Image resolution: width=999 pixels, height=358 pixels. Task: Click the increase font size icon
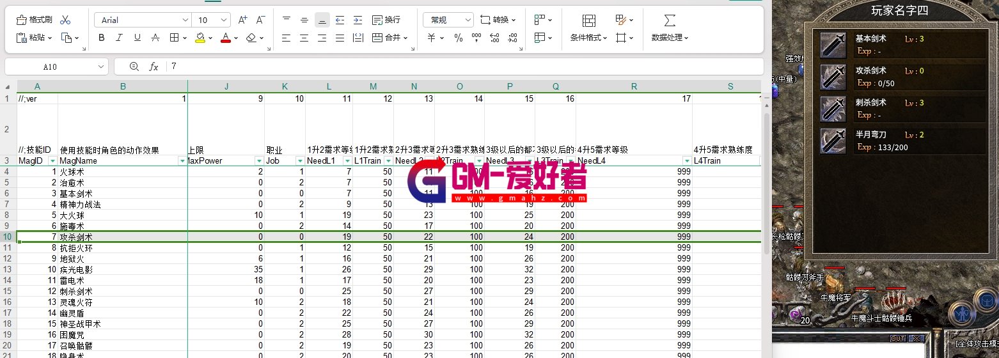pos(242,20)
